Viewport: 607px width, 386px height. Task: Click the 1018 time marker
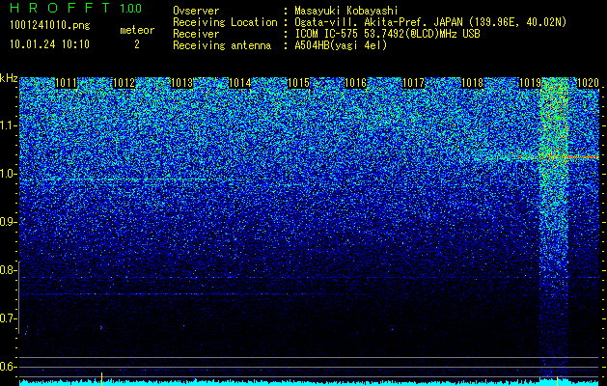click(x=472, y=83)
